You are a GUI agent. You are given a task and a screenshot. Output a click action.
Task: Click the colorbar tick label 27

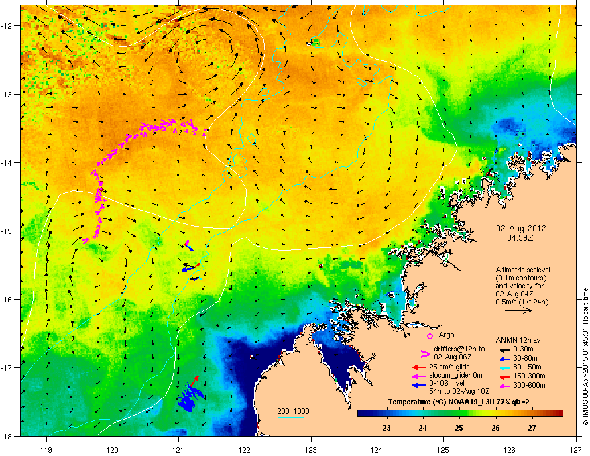pos(532,428)
